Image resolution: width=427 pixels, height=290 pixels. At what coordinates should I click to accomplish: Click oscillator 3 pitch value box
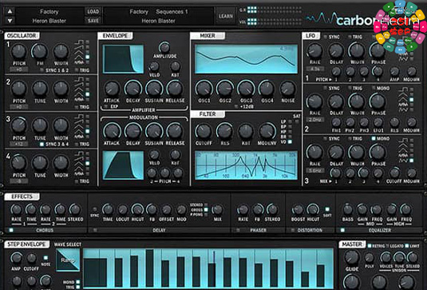pyautogui.click(x=19, y=144)
